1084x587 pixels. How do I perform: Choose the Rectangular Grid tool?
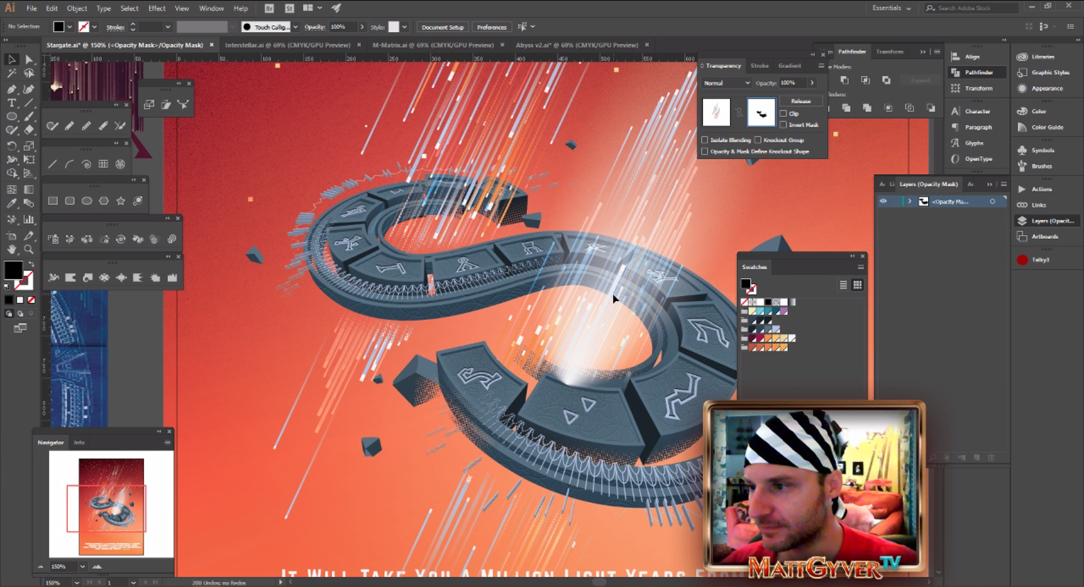click(x=103, y=164)
